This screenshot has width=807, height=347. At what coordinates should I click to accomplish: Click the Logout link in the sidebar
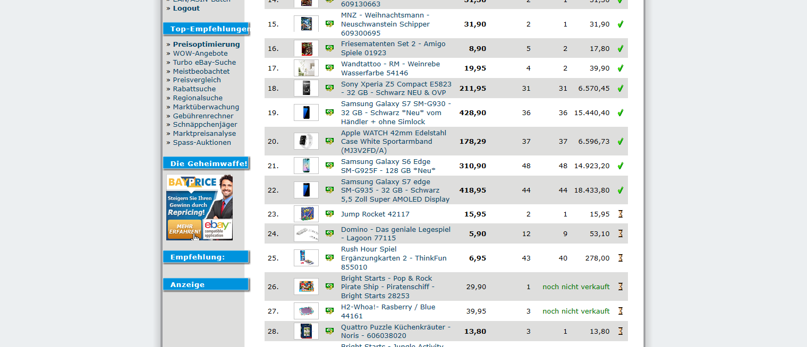186,8
